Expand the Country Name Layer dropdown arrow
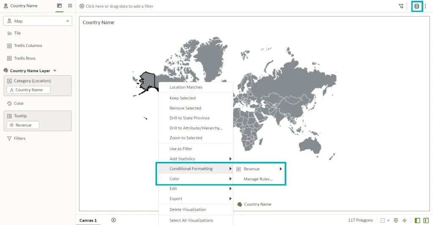Image resolution: width=433 pixels, height=225 pixels. (55, 71)
